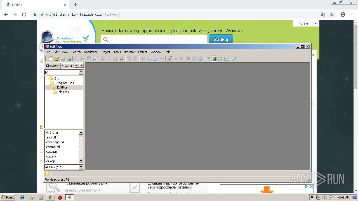The image size is (358, 201).
Task: Select old files folder in tree
Action: point(63,92)
